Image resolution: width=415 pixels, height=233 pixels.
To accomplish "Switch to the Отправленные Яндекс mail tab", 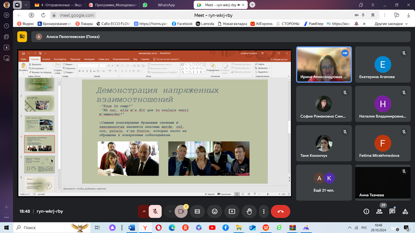I will 59,5.
